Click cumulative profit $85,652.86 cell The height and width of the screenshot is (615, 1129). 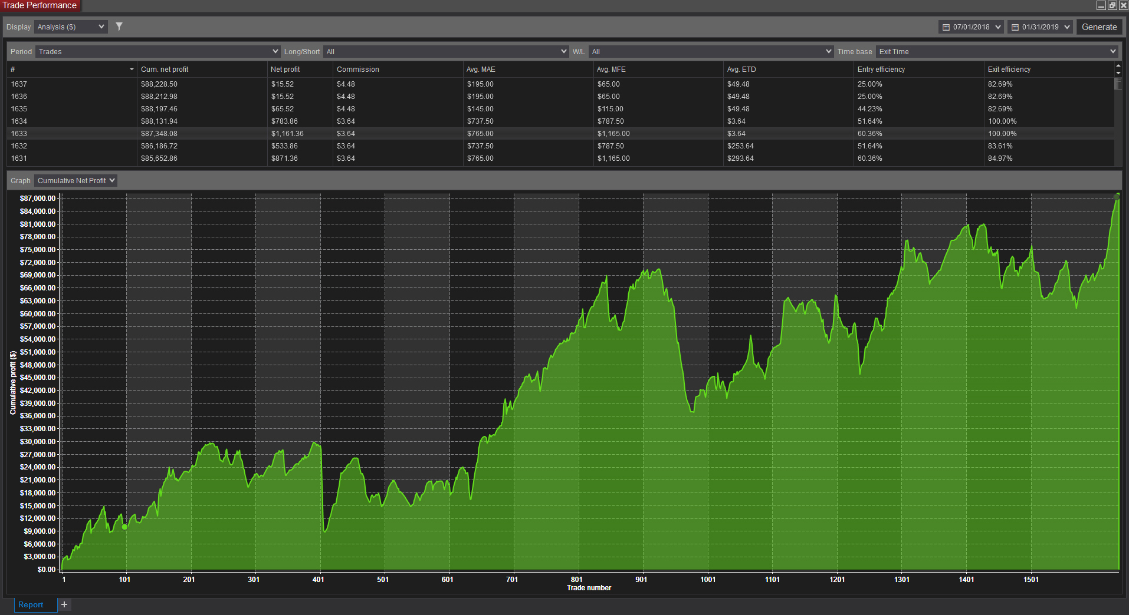159,158
